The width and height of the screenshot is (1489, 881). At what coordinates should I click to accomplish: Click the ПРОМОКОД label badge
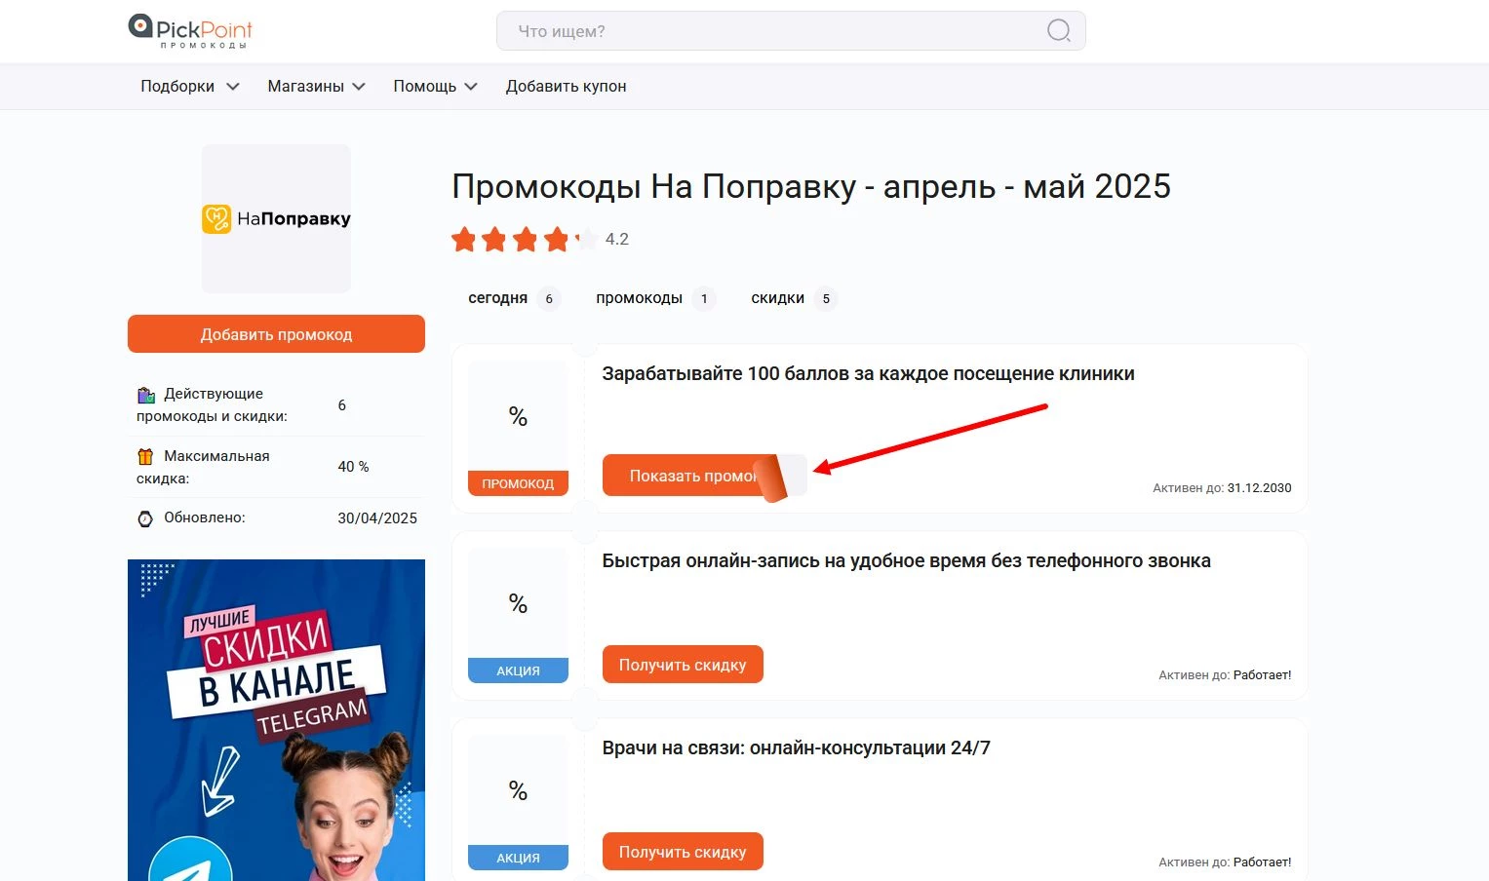tap(518, 483)
